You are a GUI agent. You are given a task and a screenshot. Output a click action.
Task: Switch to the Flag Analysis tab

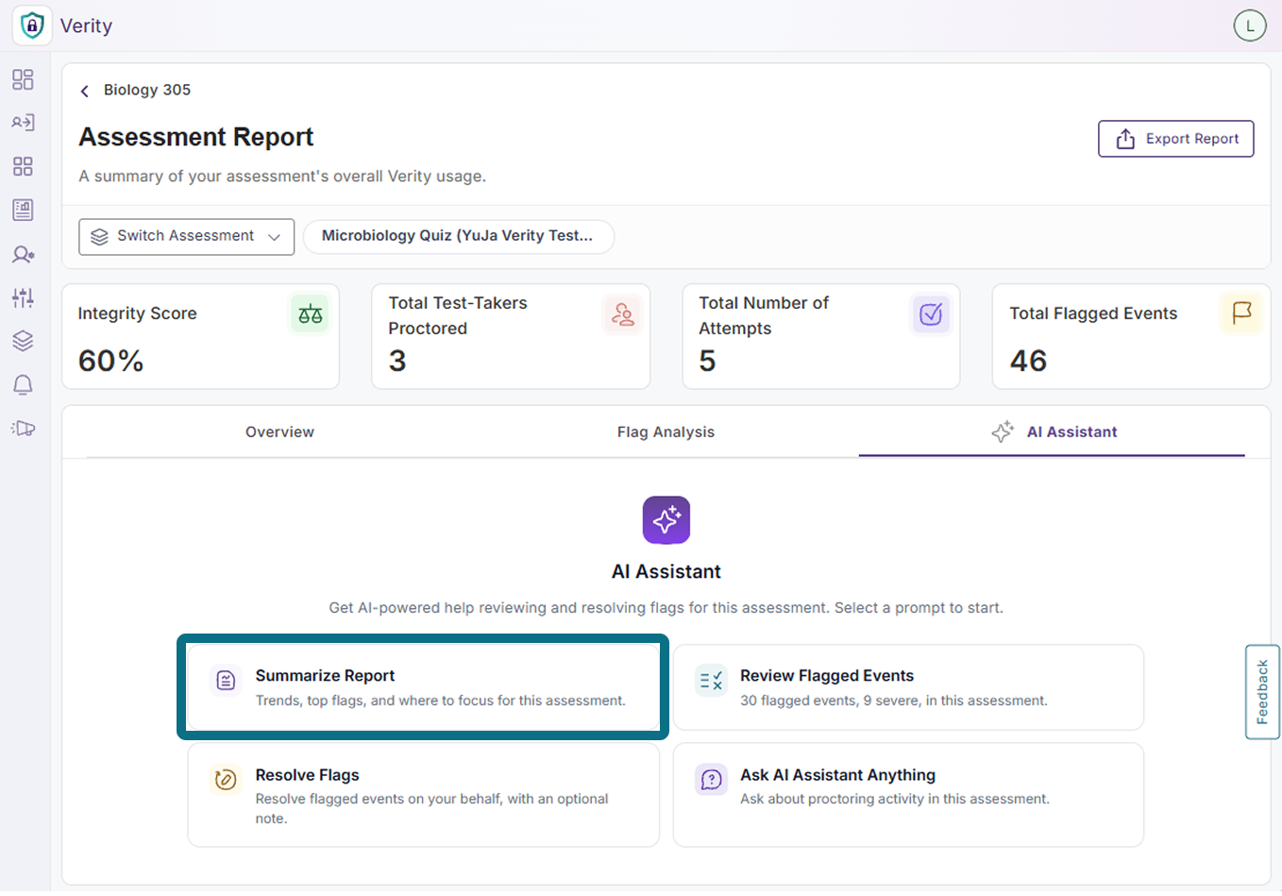pyautogui.click(x=666, y=432)
